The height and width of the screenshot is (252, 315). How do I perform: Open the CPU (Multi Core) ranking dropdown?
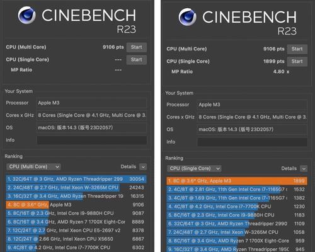33,167
